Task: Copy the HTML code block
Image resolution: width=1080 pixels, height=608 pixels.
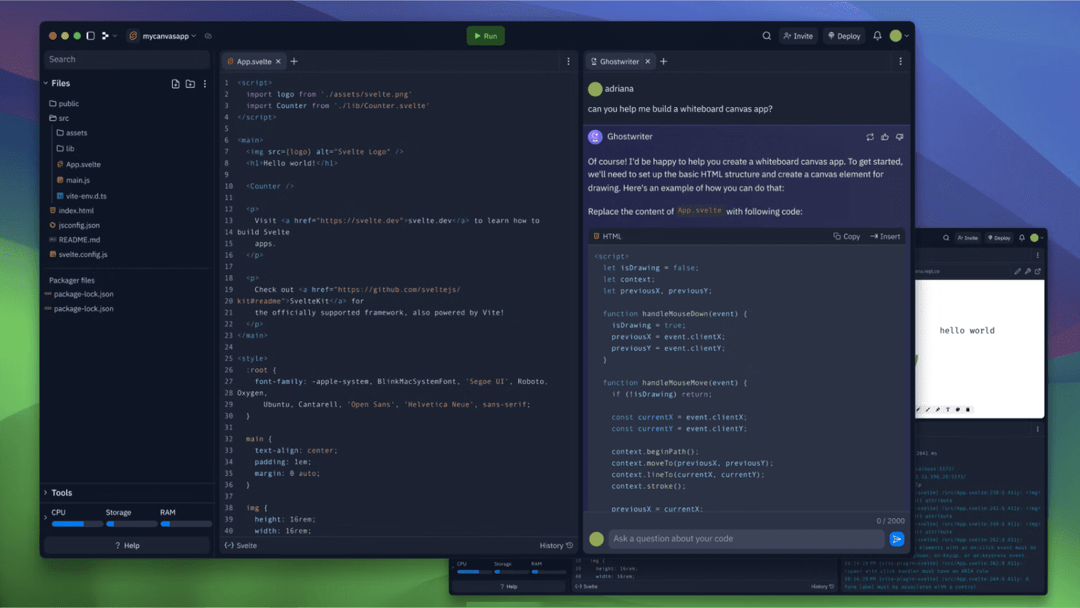Action: 847,237
